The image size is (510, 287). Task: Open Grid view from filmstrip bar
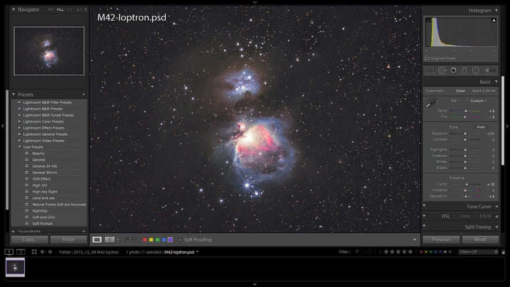34,252
